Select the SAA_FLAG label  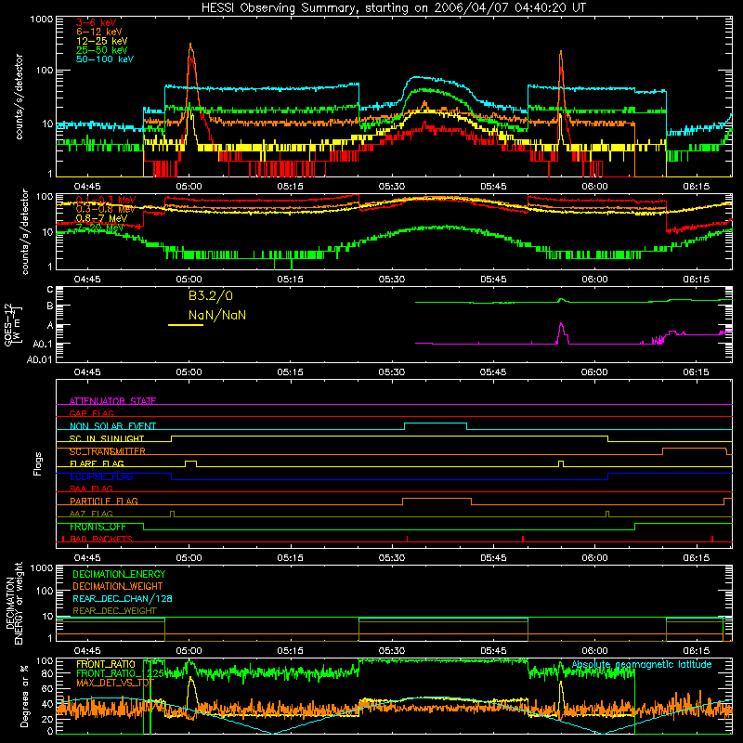[x=91, y=489]
